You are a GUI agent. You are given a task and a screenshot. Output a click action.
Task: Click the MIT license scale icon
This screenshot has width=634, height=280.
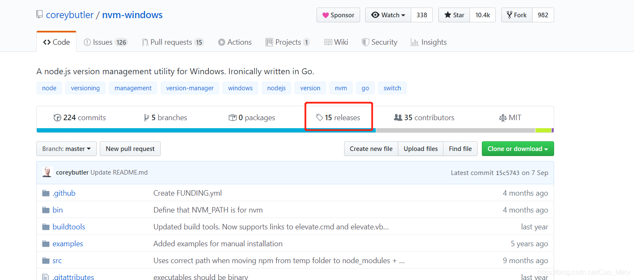503,118
